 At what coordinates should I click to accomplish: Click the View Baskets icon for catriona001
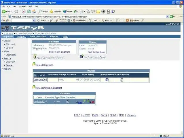point(107,80)
